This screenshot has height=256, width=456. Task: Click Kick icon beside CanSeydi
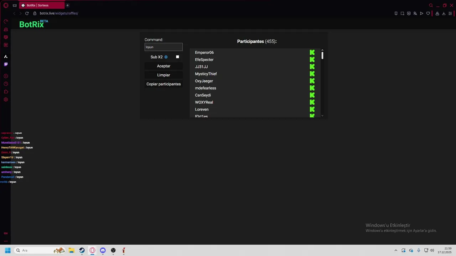click(x=312, y=95)
